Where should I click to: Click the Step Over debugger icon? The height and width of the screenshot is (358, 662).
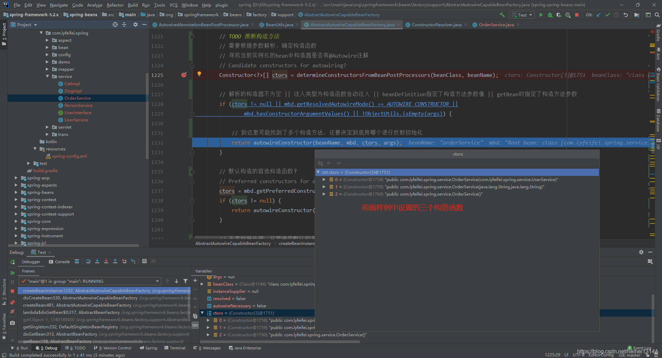click(88, 261)
